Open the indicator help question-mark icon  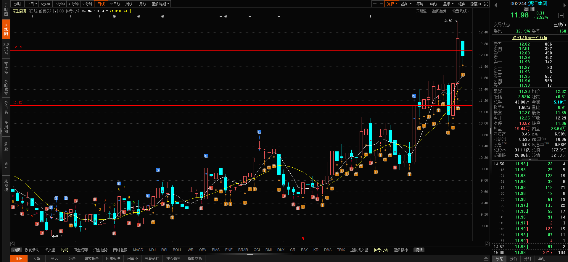(x=55, y=11)
